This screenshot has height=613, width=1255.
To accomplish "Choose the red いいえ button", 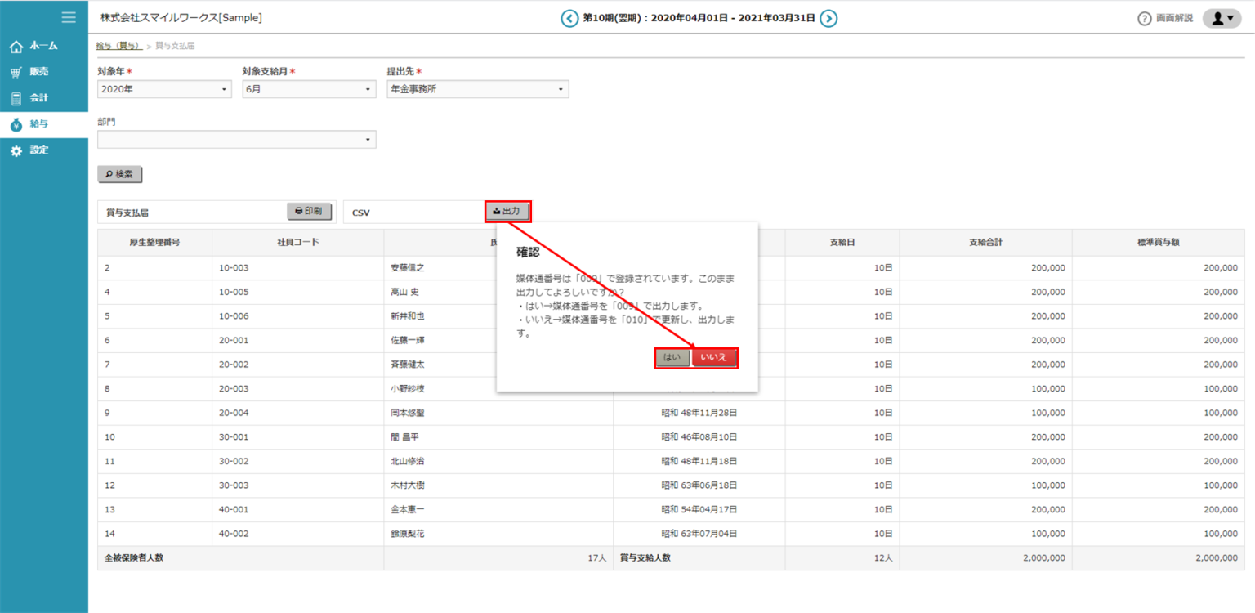I will 714,358.
